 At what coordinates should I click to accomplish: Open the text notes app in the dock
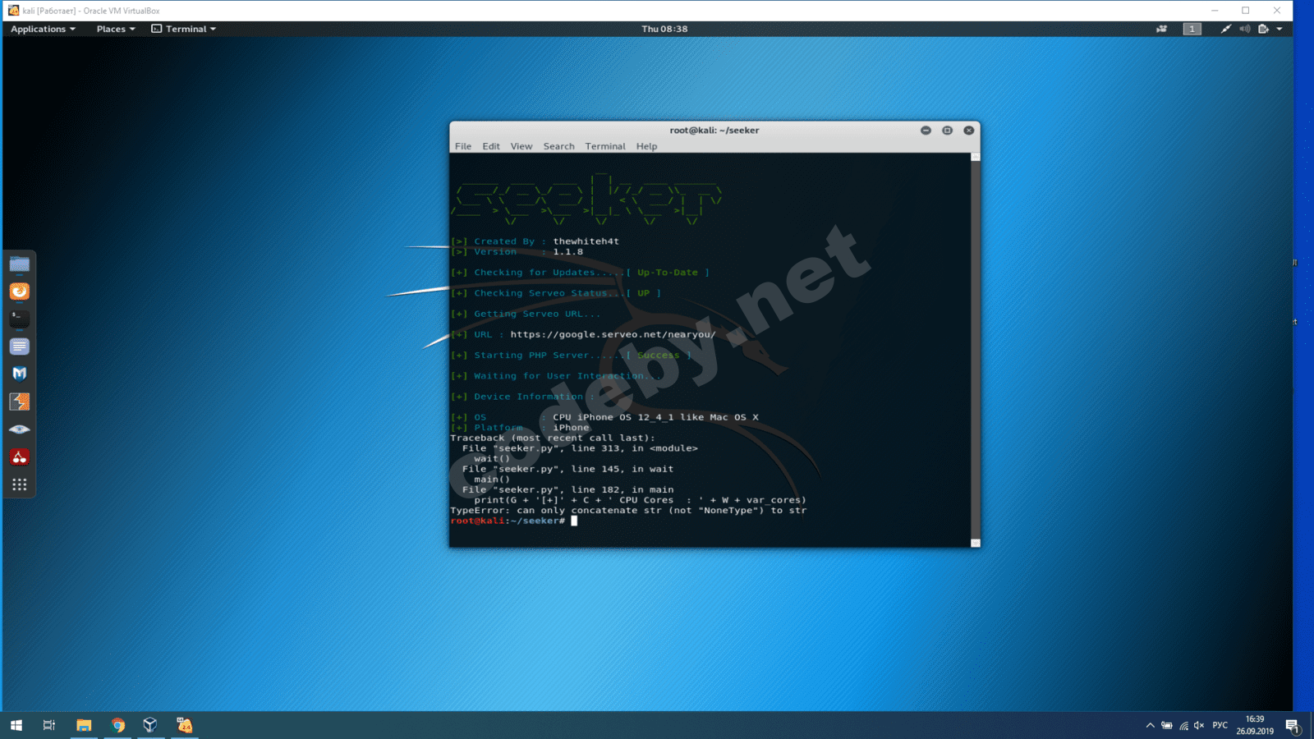(20, 347)
